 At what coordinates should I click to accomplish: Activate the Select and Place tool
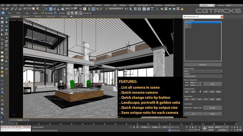63,9
